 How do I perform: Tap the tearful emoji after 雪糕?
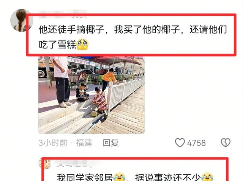click(x=83, y=44)
